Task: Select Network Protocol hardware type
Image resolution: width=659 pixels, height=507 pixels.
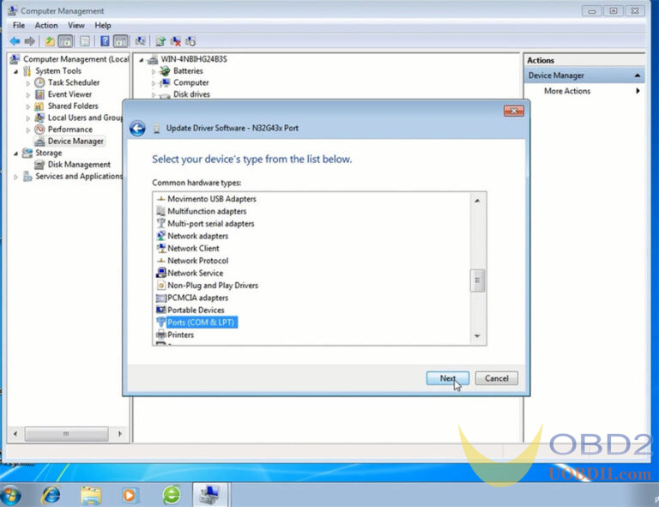Action: point(197,261)
